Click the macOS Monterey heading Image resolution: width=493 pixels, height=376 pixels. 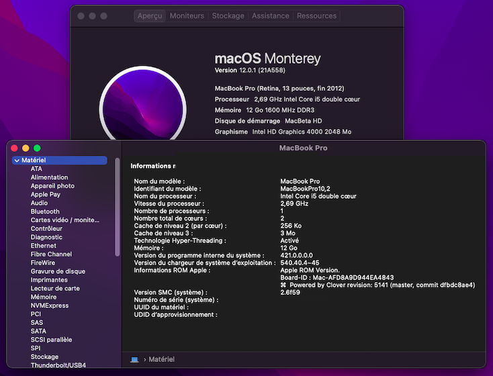pos(267,58)
